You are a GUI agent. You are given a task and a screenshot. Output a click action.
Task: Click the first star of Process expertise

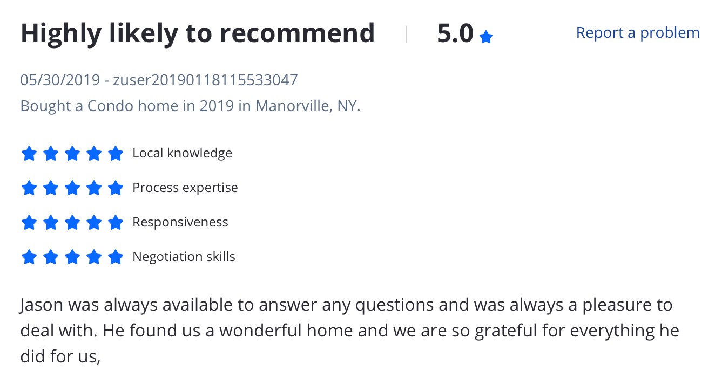pyautogui.click(x=29, y=188)
